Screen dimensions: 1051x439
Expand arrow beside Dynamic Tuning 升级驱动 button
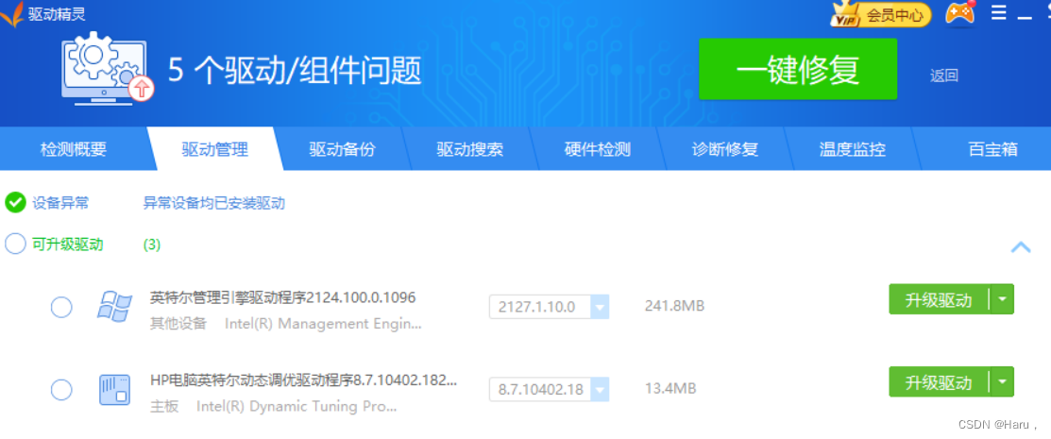click(1002, 382)
